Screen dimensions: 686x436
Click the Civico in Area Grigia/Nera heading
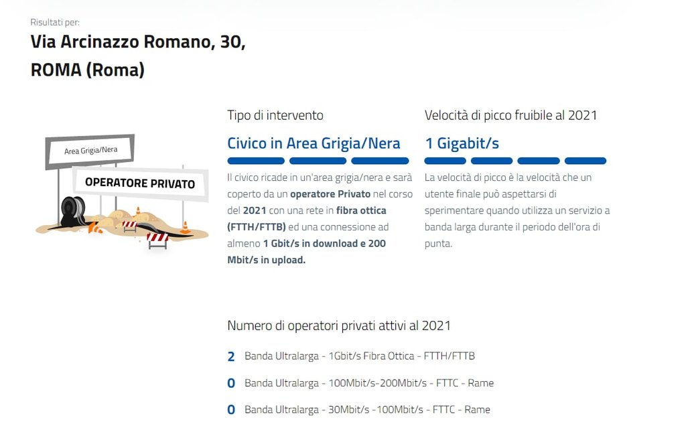tap(314, 143)
